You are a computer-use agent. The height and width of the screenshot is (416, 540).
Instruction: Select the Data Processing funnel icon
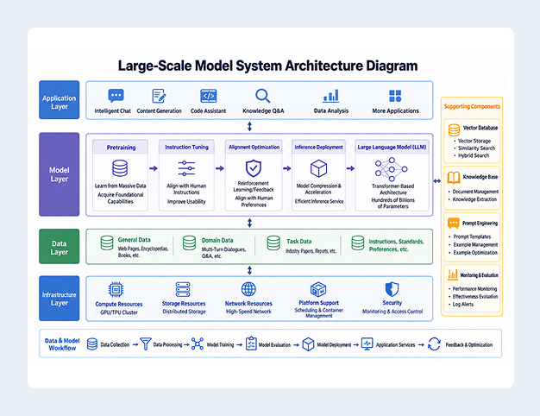pos(146,344)
